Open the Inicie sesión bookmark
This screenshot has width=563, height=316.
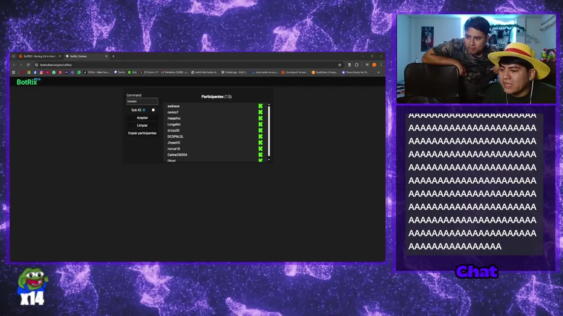coord(265,72)
